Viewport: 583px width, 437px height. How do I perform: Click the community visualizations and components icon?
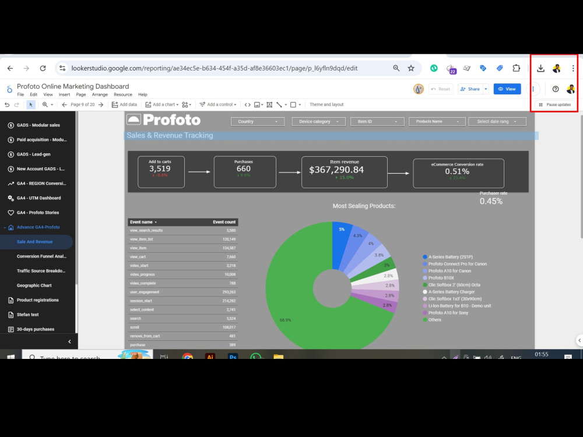(x=185, y=105)
